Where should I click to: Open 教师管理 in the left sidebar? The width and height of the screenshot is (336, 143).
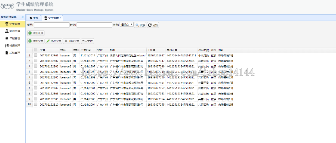13,31
